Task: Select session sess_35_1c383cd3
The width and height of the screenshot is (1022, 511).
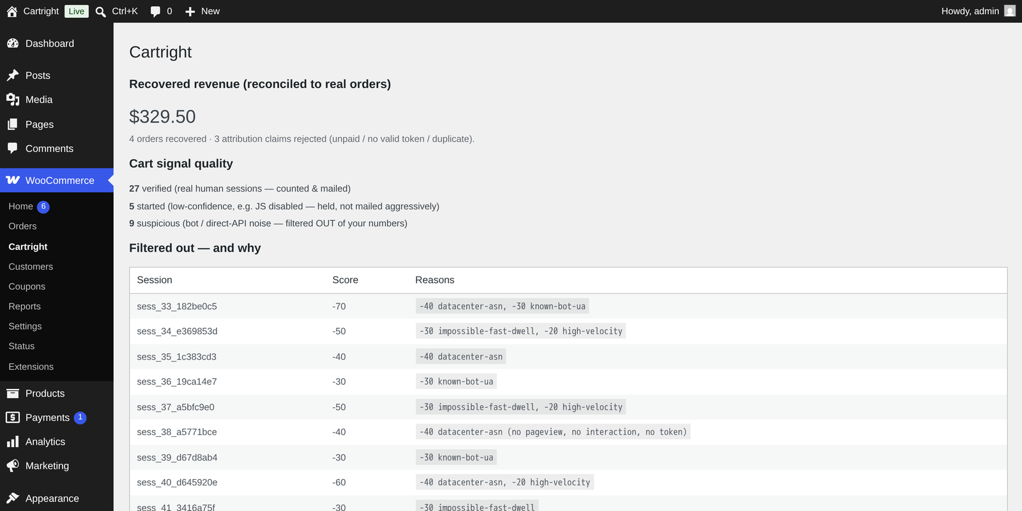Action: point(176,356)
